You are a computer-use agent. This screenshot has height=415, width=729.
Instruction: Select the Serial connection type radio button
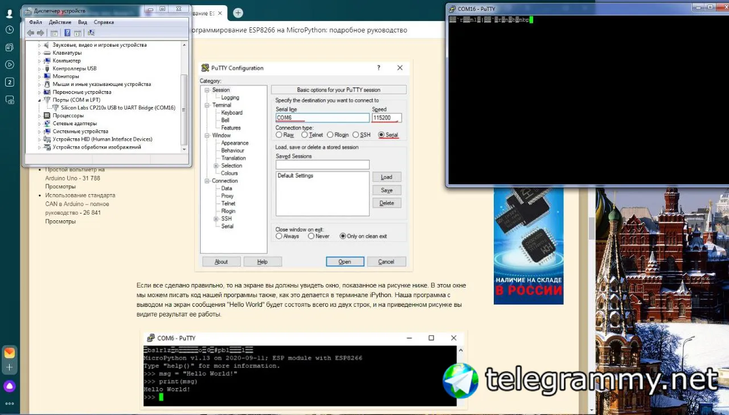click(381, 135)
